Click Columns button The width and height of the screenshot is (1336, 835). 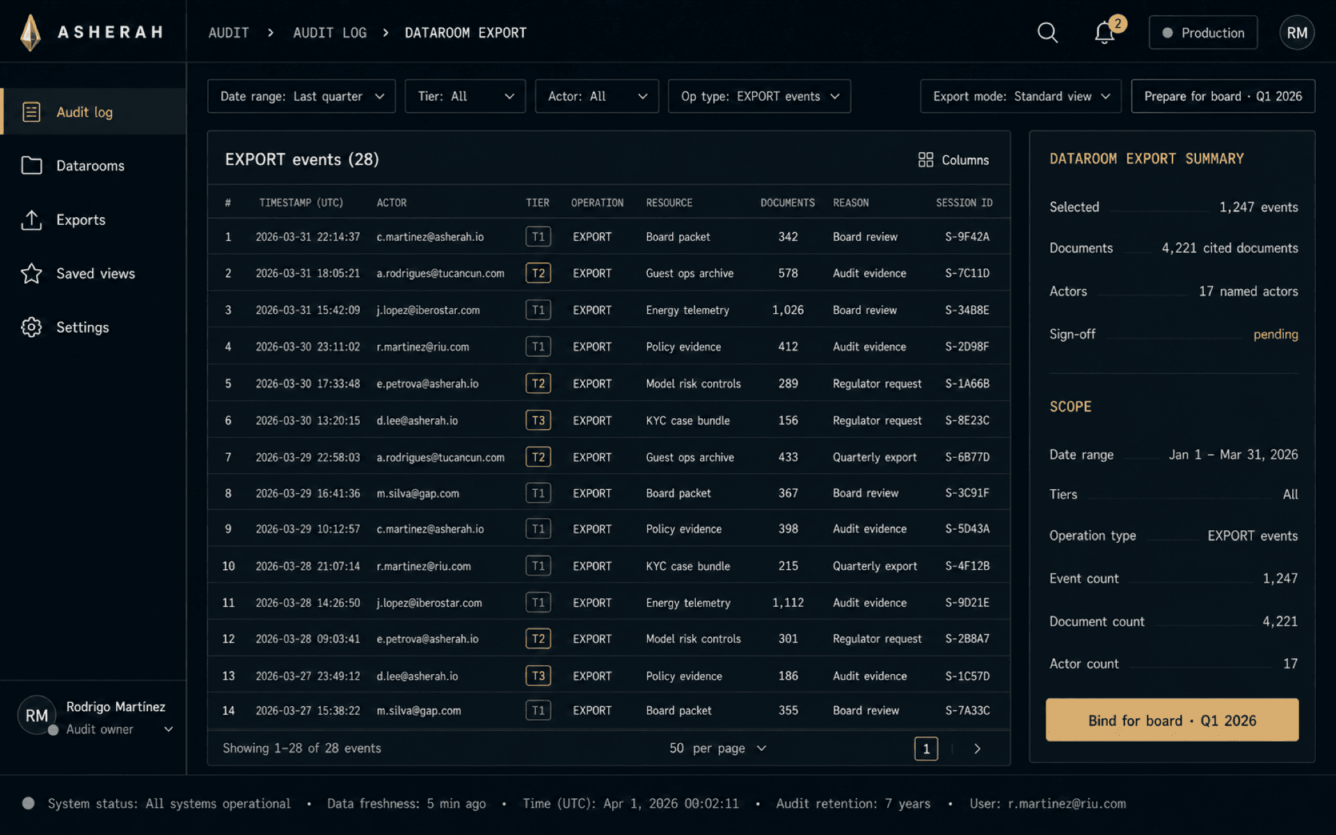tap(953, 160)
